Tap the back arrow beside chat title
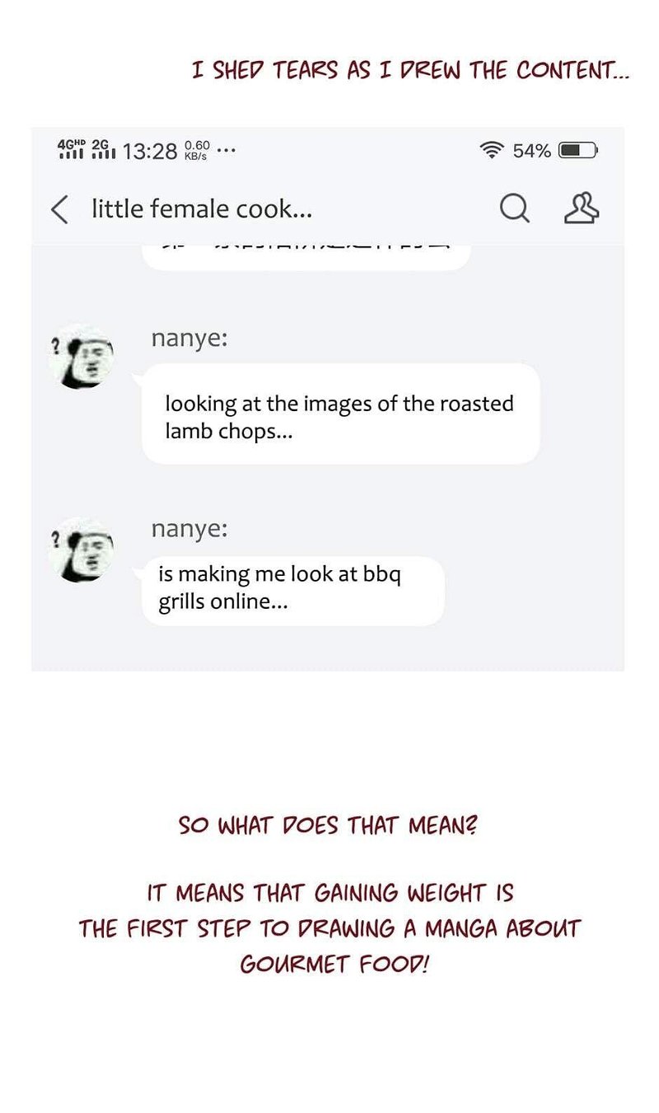The width and height of the screenshot is (659, 1113). pyautogui.click(x=59, y=209)
